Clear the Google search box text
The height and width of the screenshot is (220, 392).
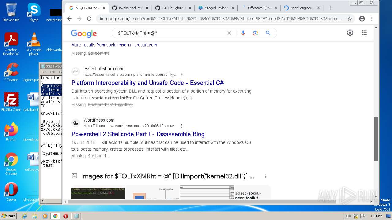229,33
